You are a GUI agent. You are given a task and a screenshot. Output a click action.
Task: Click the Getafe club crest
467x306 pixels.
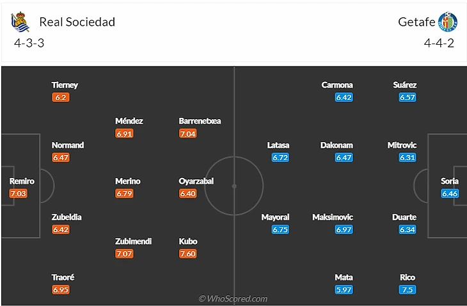coord(448,22)
